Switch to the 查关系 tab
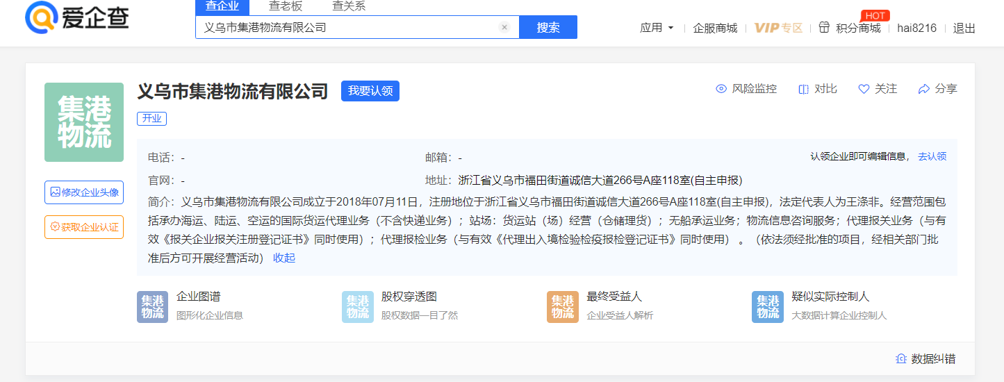 pyautogui.click(x=349, y=7)
